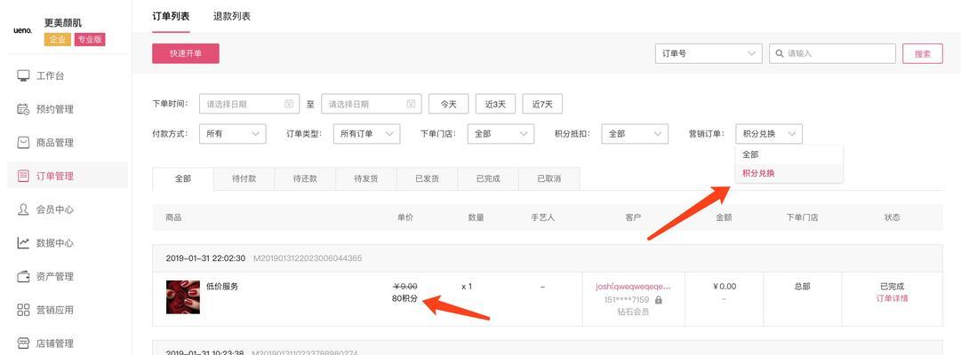This screenshot has height=355, width=961.
Task: Choose 全部 in 营销订单 dropdown list
Action: [x=789, y=154]
